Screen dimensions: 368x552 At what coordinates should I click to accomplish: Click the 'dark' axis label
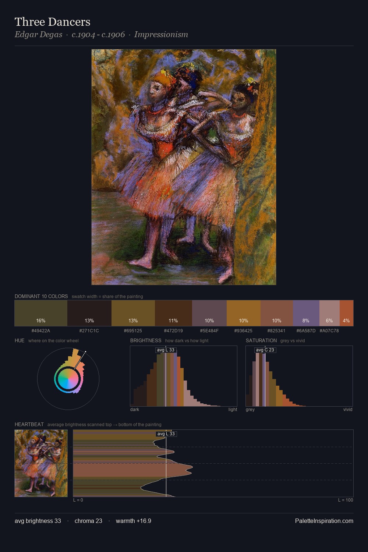135,410
